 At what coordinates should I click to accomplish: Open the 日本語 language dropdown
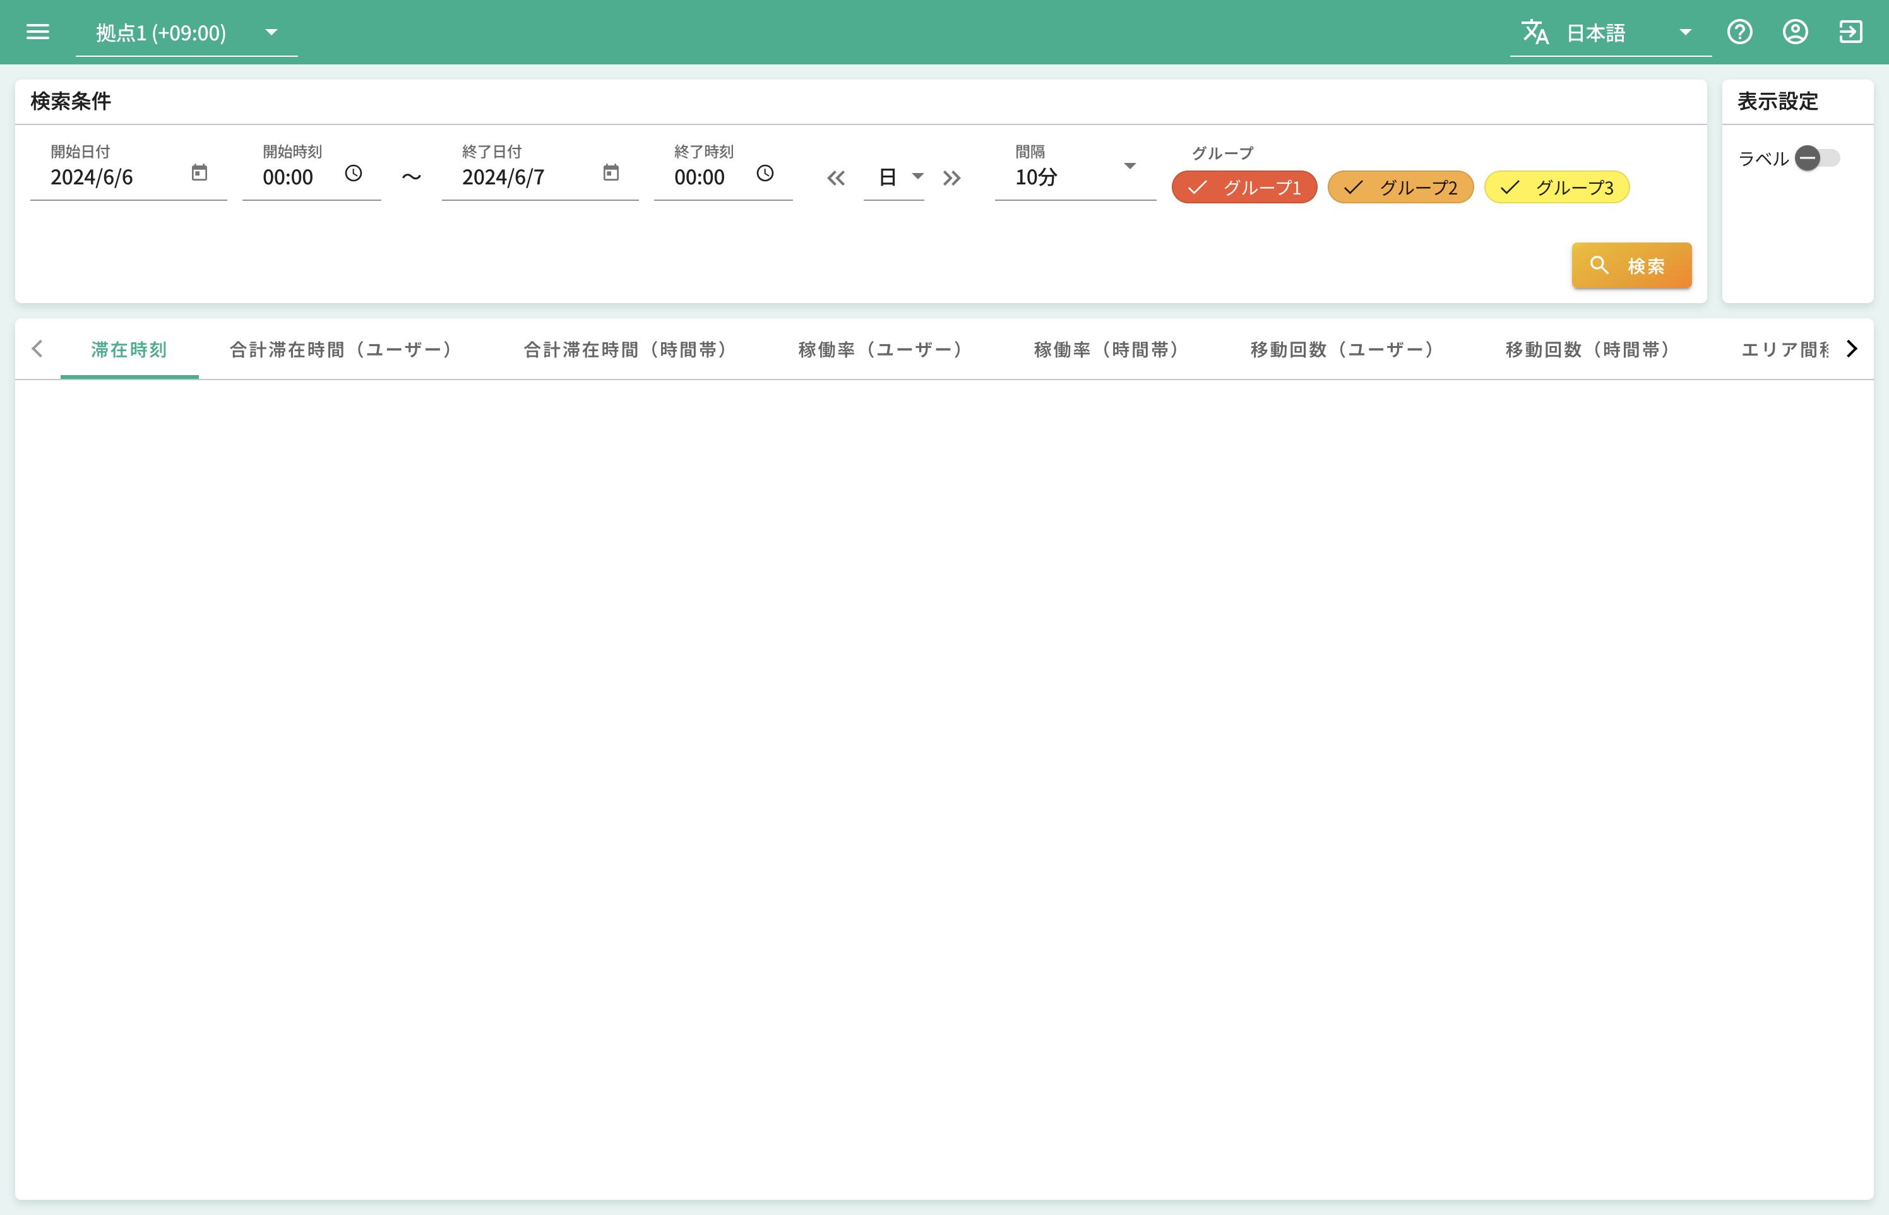(1686, 32)
